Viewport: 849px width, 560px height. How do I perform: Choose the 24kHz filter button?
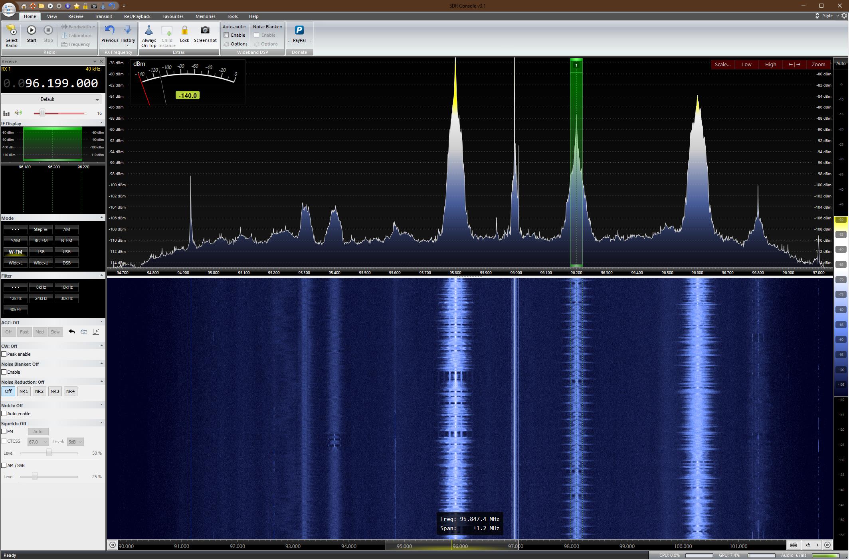41,298
